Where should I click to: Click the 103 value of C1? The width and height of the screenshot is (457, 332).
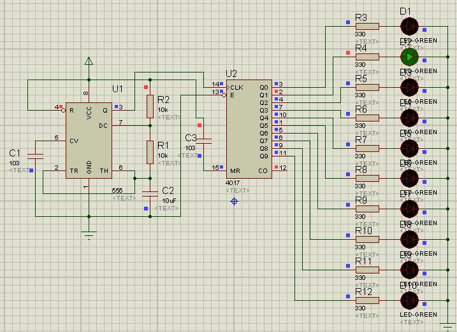click(x=14, y=163)
